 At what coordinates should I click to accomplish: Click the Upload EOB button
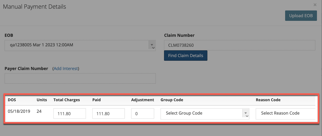(301, 16)
